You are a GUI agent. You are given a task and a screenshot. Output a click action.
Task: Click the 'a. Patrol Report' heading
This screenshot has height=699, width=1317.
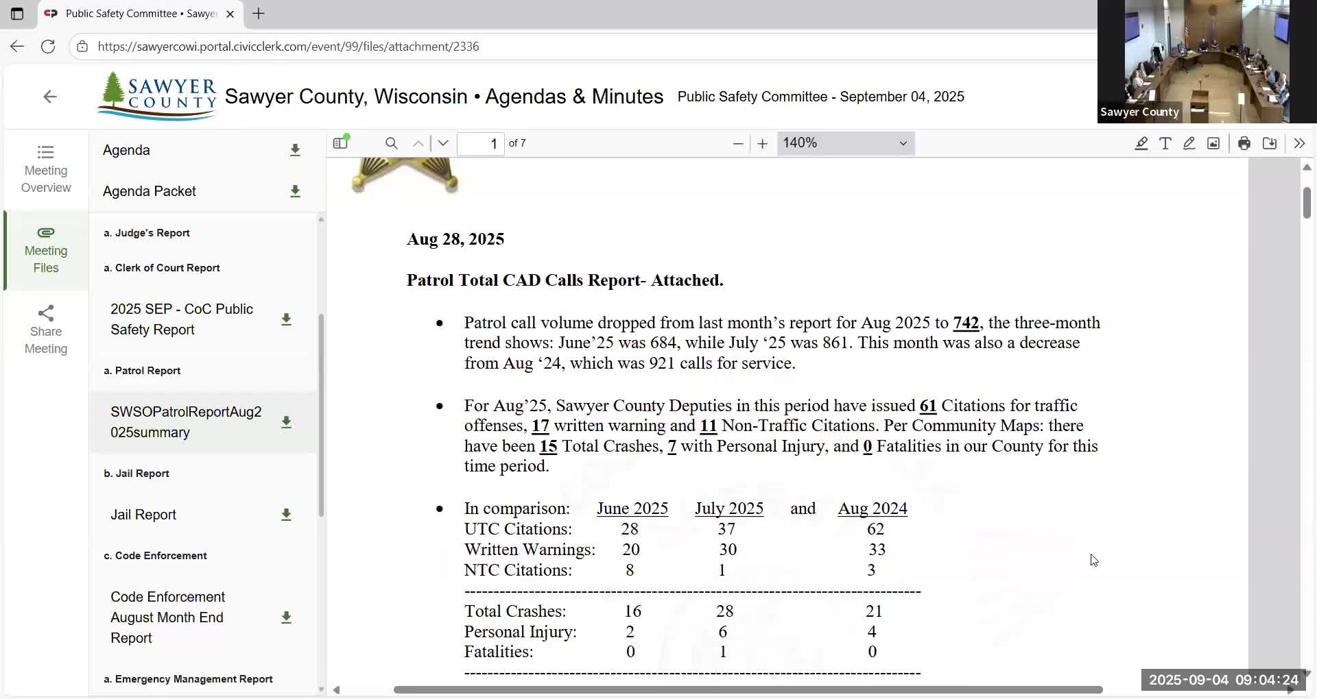pos(142,371)
